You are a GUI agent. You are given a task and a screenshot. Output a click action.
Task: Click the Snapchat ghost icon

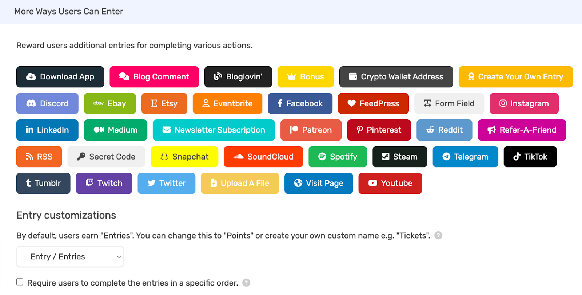[x=164, y=157]
